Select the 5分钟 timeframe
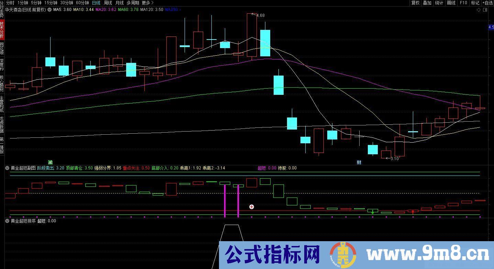 [x=36, y=3]
